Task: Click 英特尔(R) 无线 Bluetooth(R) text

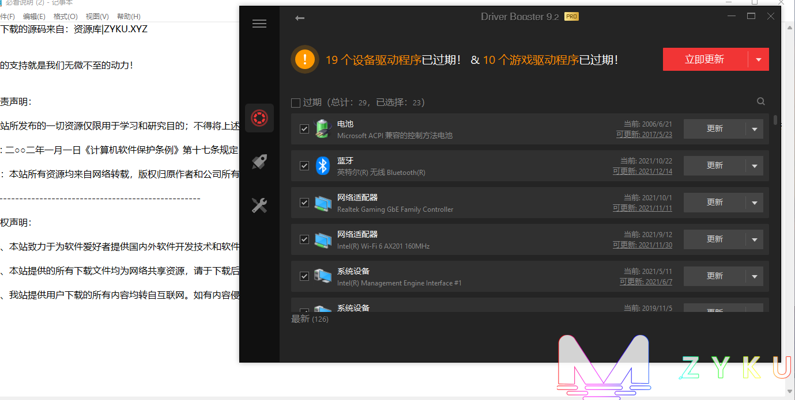Action: 381,173
